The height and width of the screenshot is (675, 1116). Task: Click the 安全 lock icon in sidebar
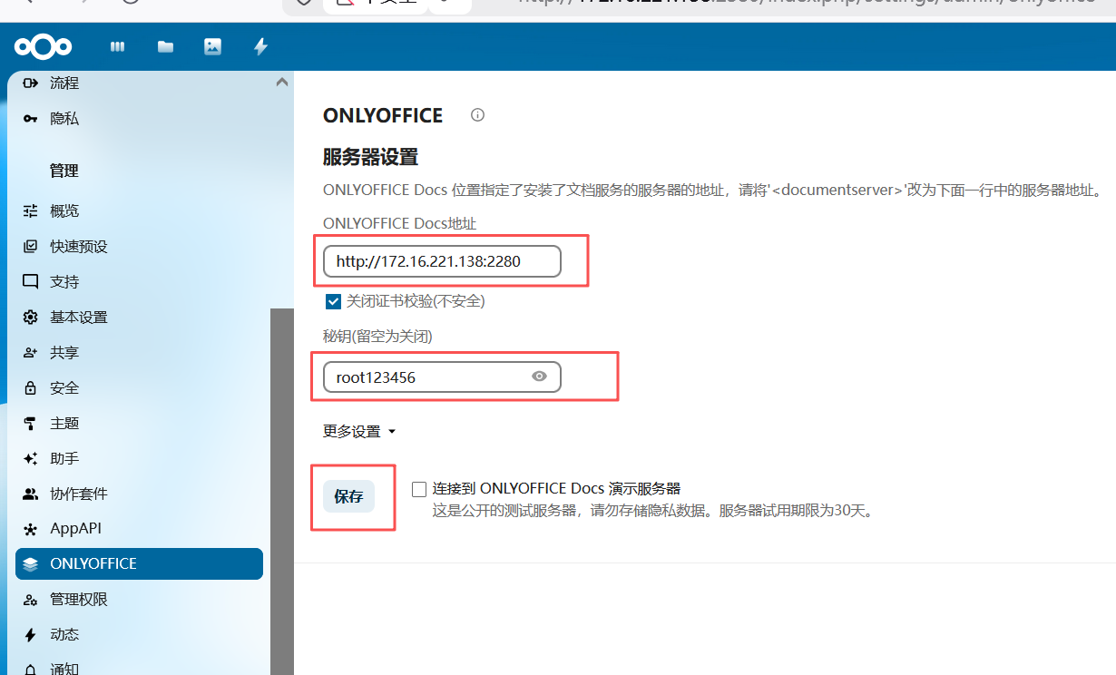(31, 388)
